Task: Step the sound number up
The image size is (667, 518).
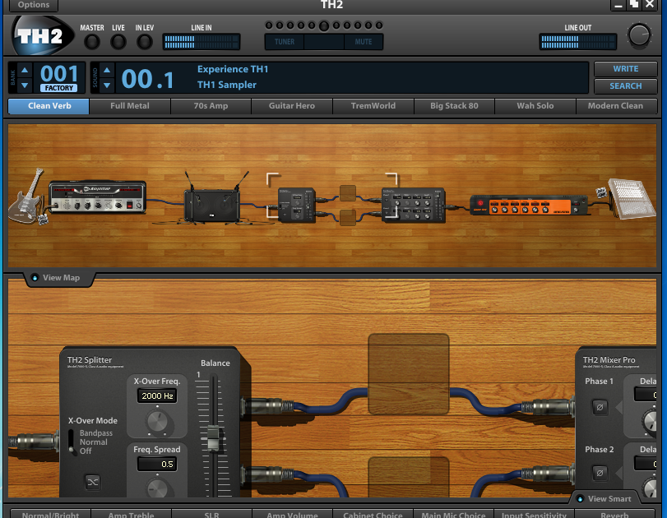Action: (107, 70)
